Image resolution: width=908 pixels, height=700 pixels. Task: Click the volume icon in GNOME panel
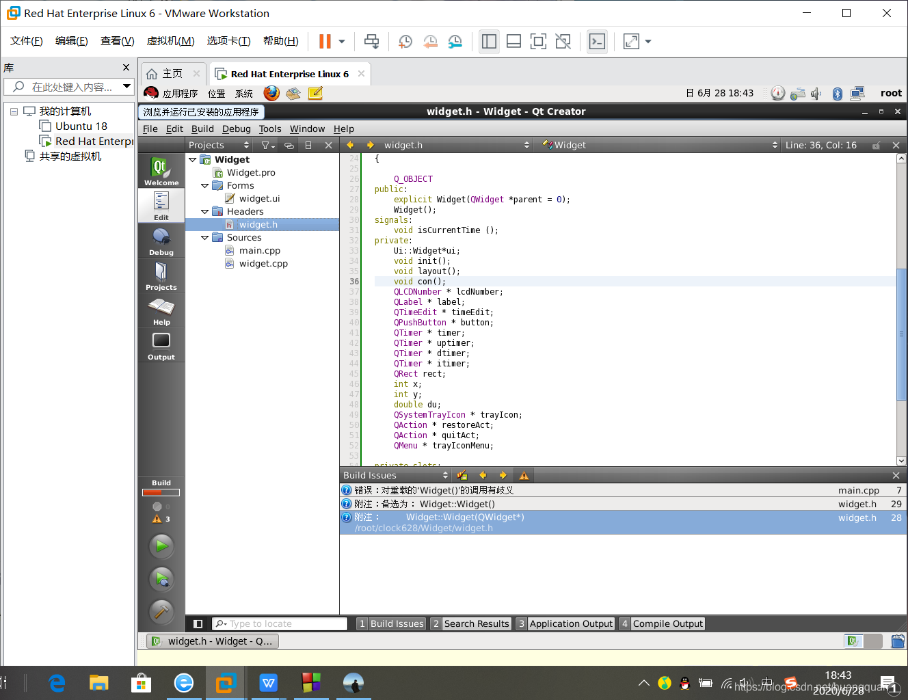[x=816, y=93]
